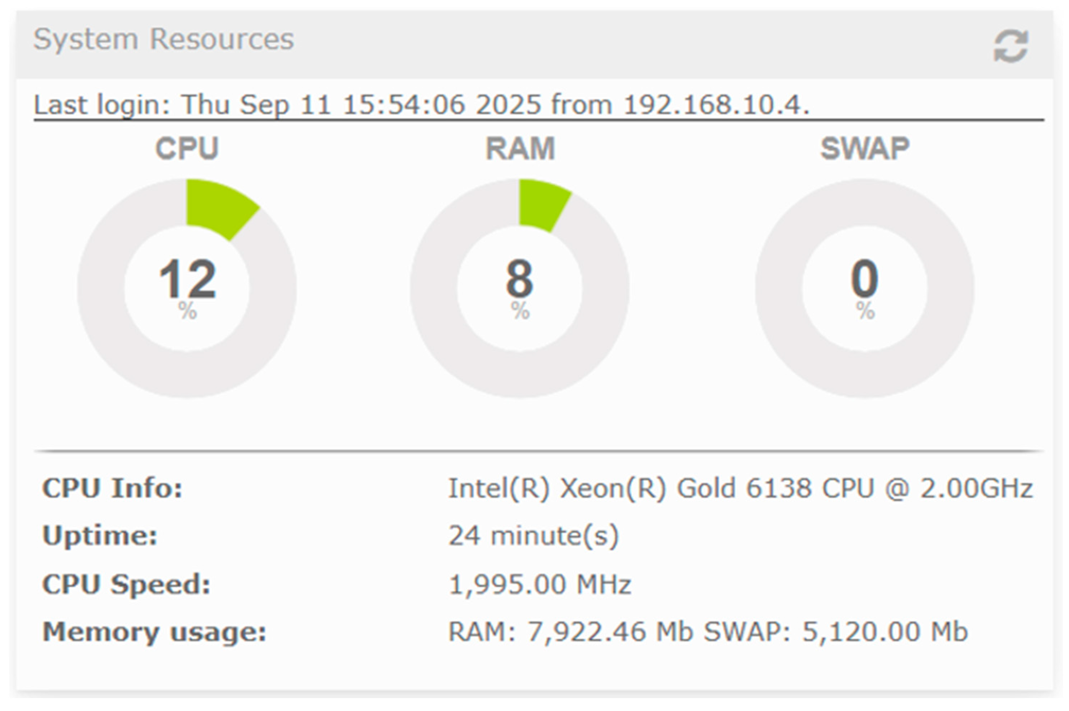Click the 24 minute(s) uptime value
This screenshot has height=711, width=1069.
[x=533, y=535]
